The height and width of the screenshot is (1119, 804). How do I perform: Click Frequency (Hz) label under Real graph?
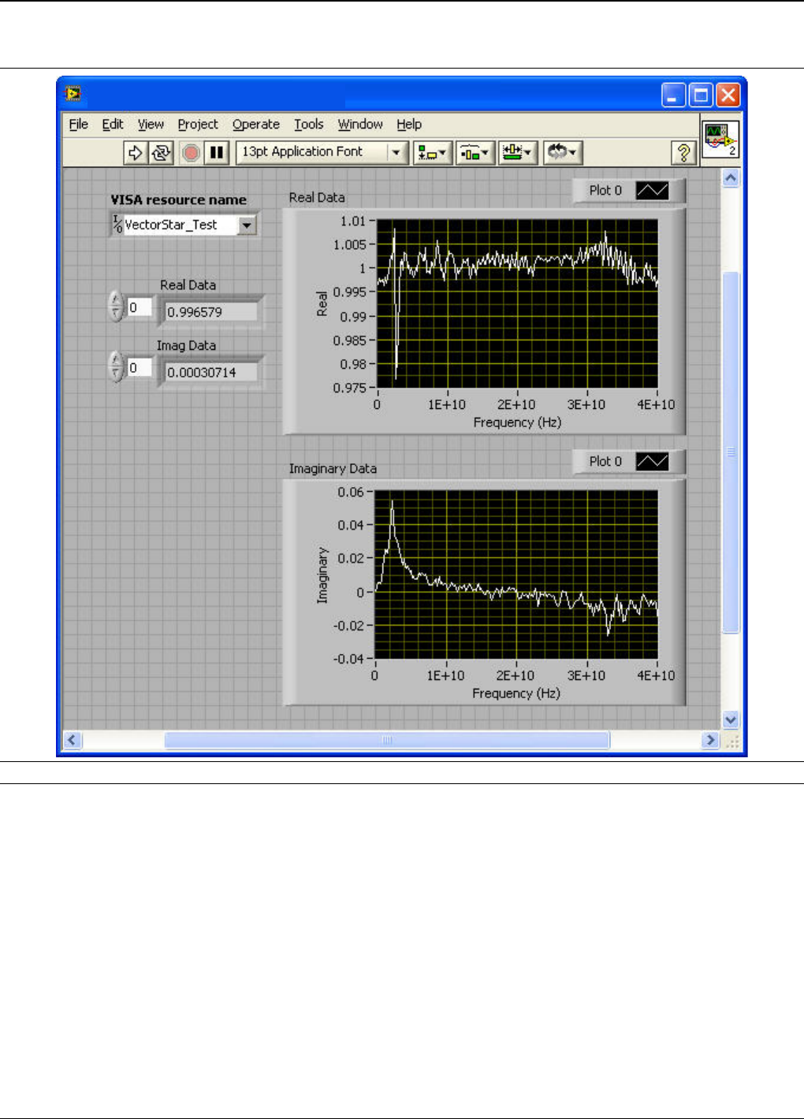[517, 422]
